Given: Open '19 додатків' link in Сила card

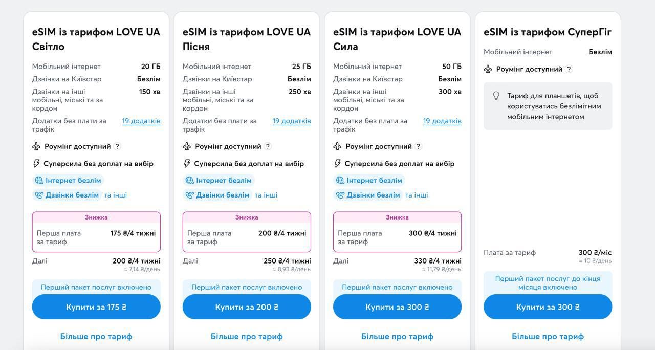Looking at the screenshot, I should pyautogui.click(x=442, y=121).
